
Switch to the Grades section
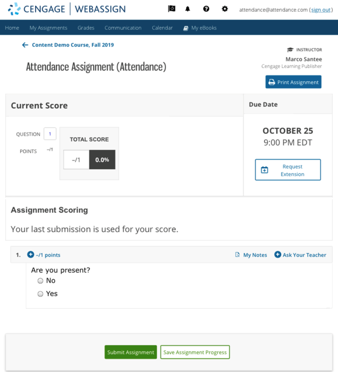click(86, 28)
